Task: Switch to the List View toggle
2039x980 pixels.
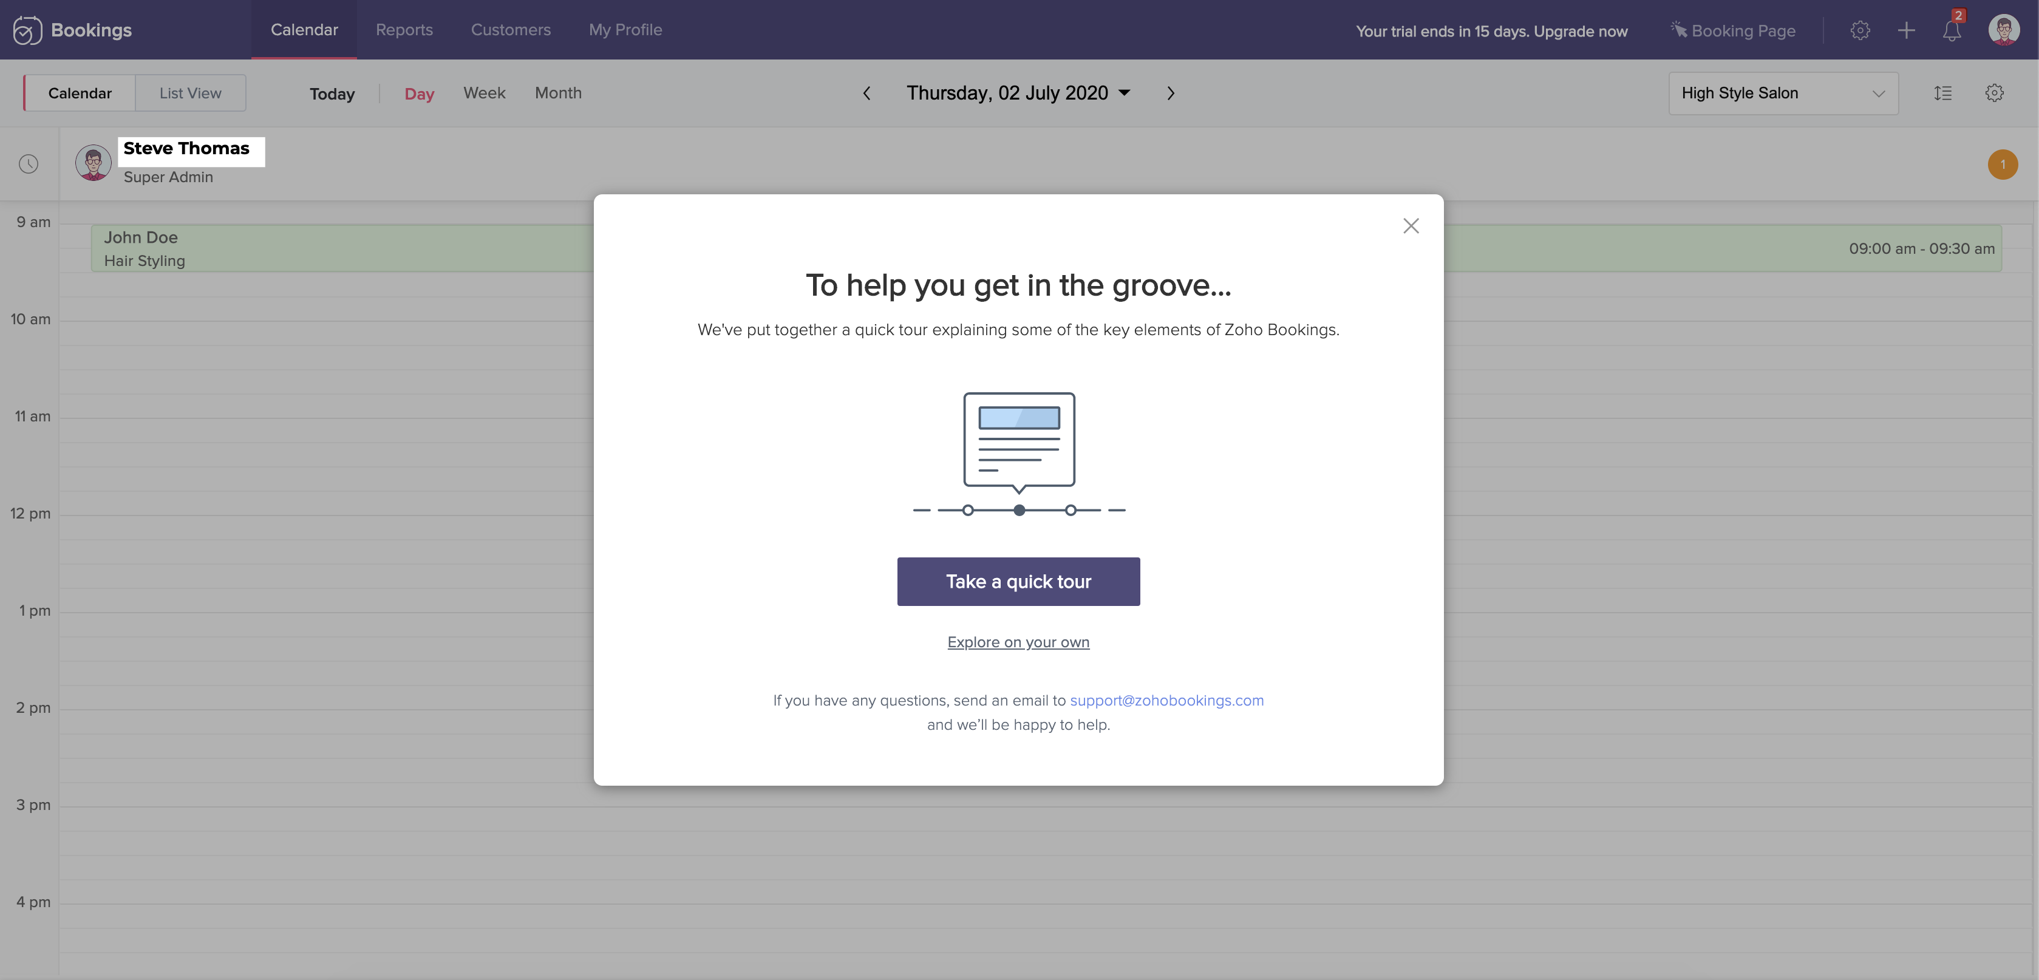Action: coord(190,94)
